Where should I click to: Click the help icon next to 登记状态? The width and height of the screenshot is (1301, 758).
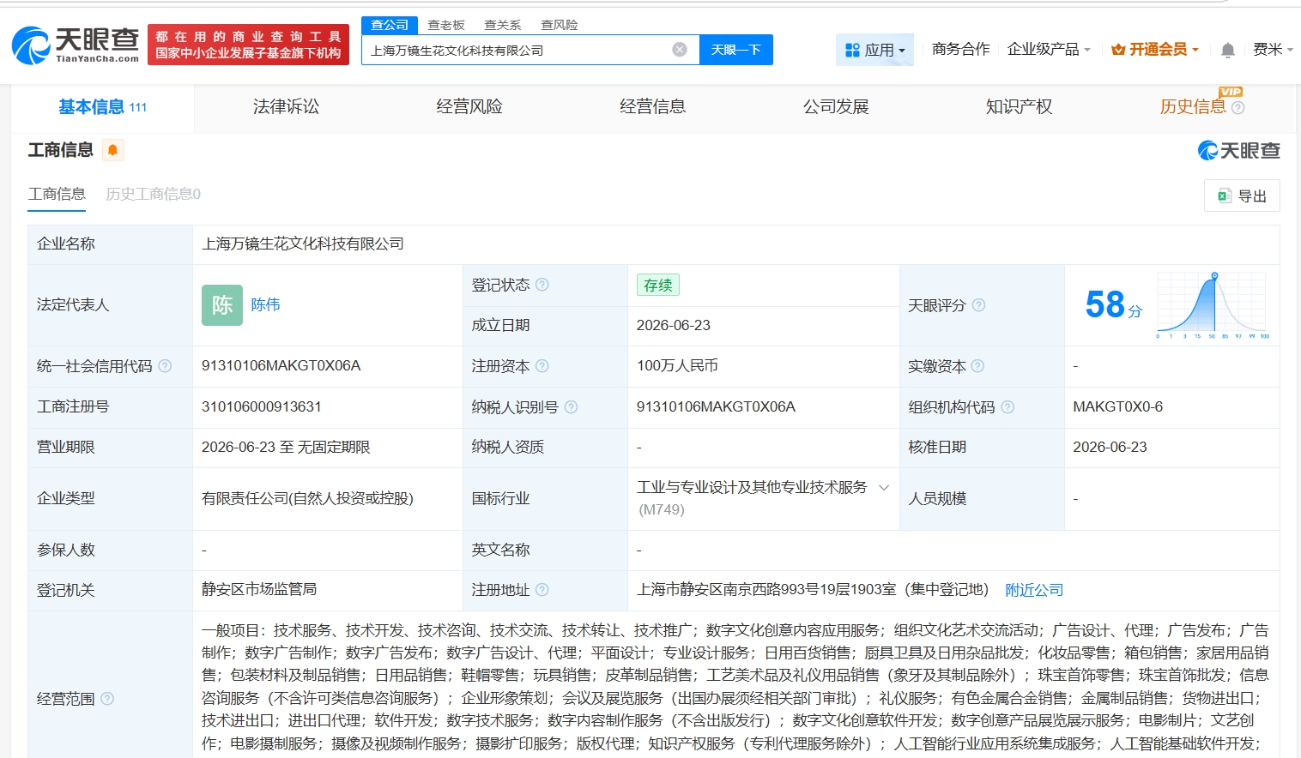pyautogui.click(x=542, y=285)
